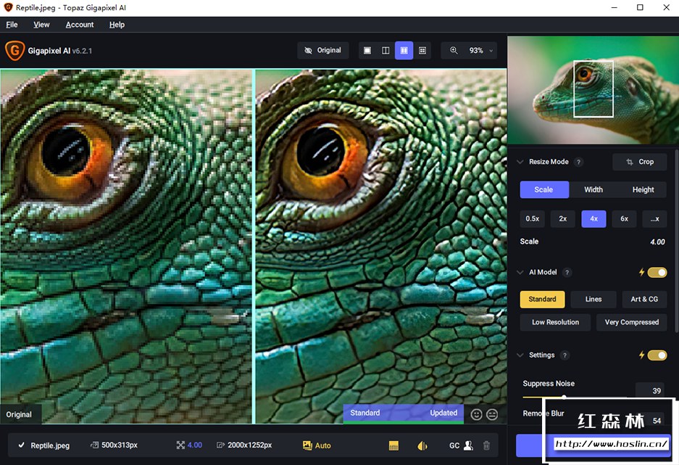Click the face recovery person icon
679x465 pixels.
(468, 445)
